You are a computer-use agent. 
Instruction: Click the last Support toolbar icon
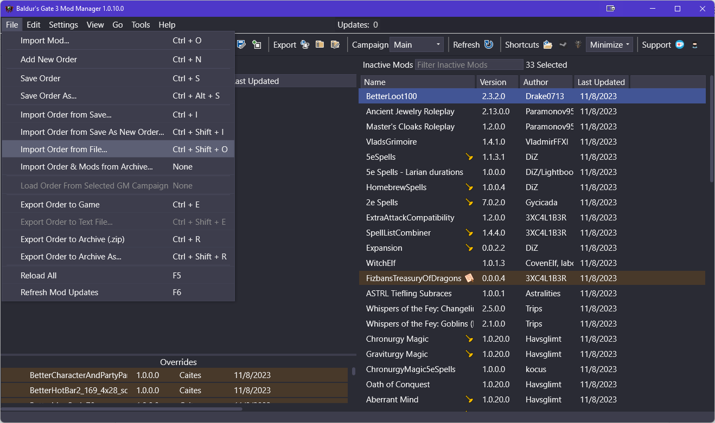pos(695,44)
